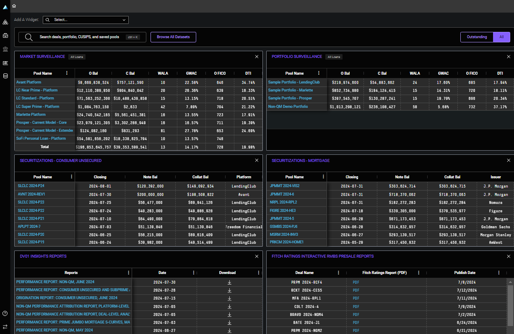Open the JPMMT 2024-VIS2 deal

click(x=284, y=185)
